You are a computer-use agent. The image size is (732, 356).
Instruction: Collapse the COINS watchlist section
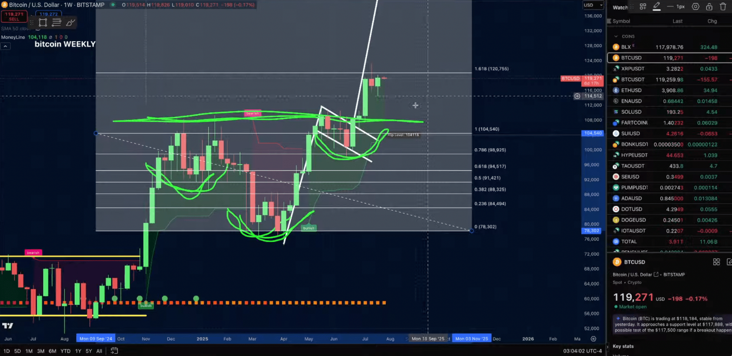tap(616, 37)
